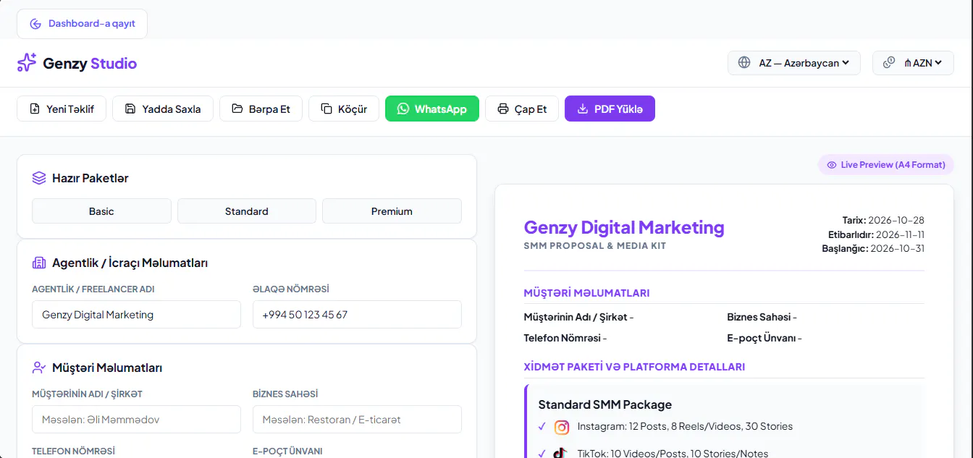Screen dimensions: 973x458
Task: Click the person icon next to Müştəri Məlumatları
Action: (x=39, y=368)
